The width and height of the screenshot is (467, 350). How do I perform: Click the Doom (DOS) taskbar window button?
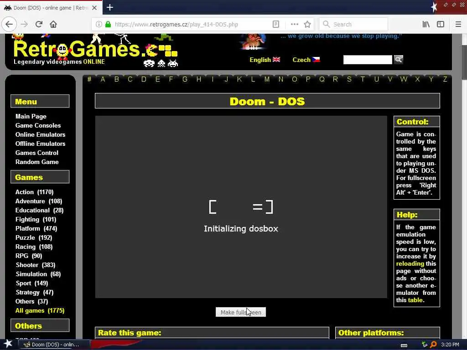[x=55, y=345]
